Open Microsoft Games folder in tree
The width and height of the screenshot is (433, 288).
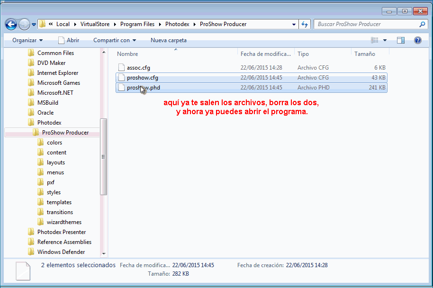tap(59, 82)
